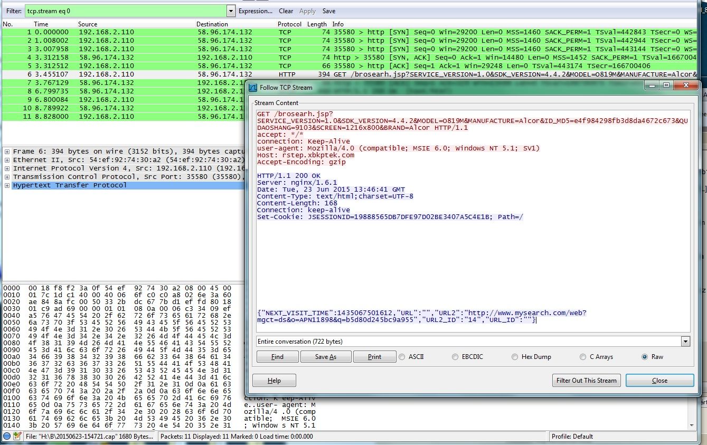Select packet 2 at time 1.008002

tap(348, 41)
